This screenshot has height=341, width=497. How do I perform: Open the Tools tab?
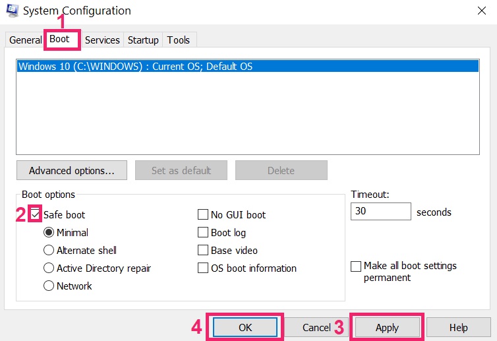click(179, 40)
